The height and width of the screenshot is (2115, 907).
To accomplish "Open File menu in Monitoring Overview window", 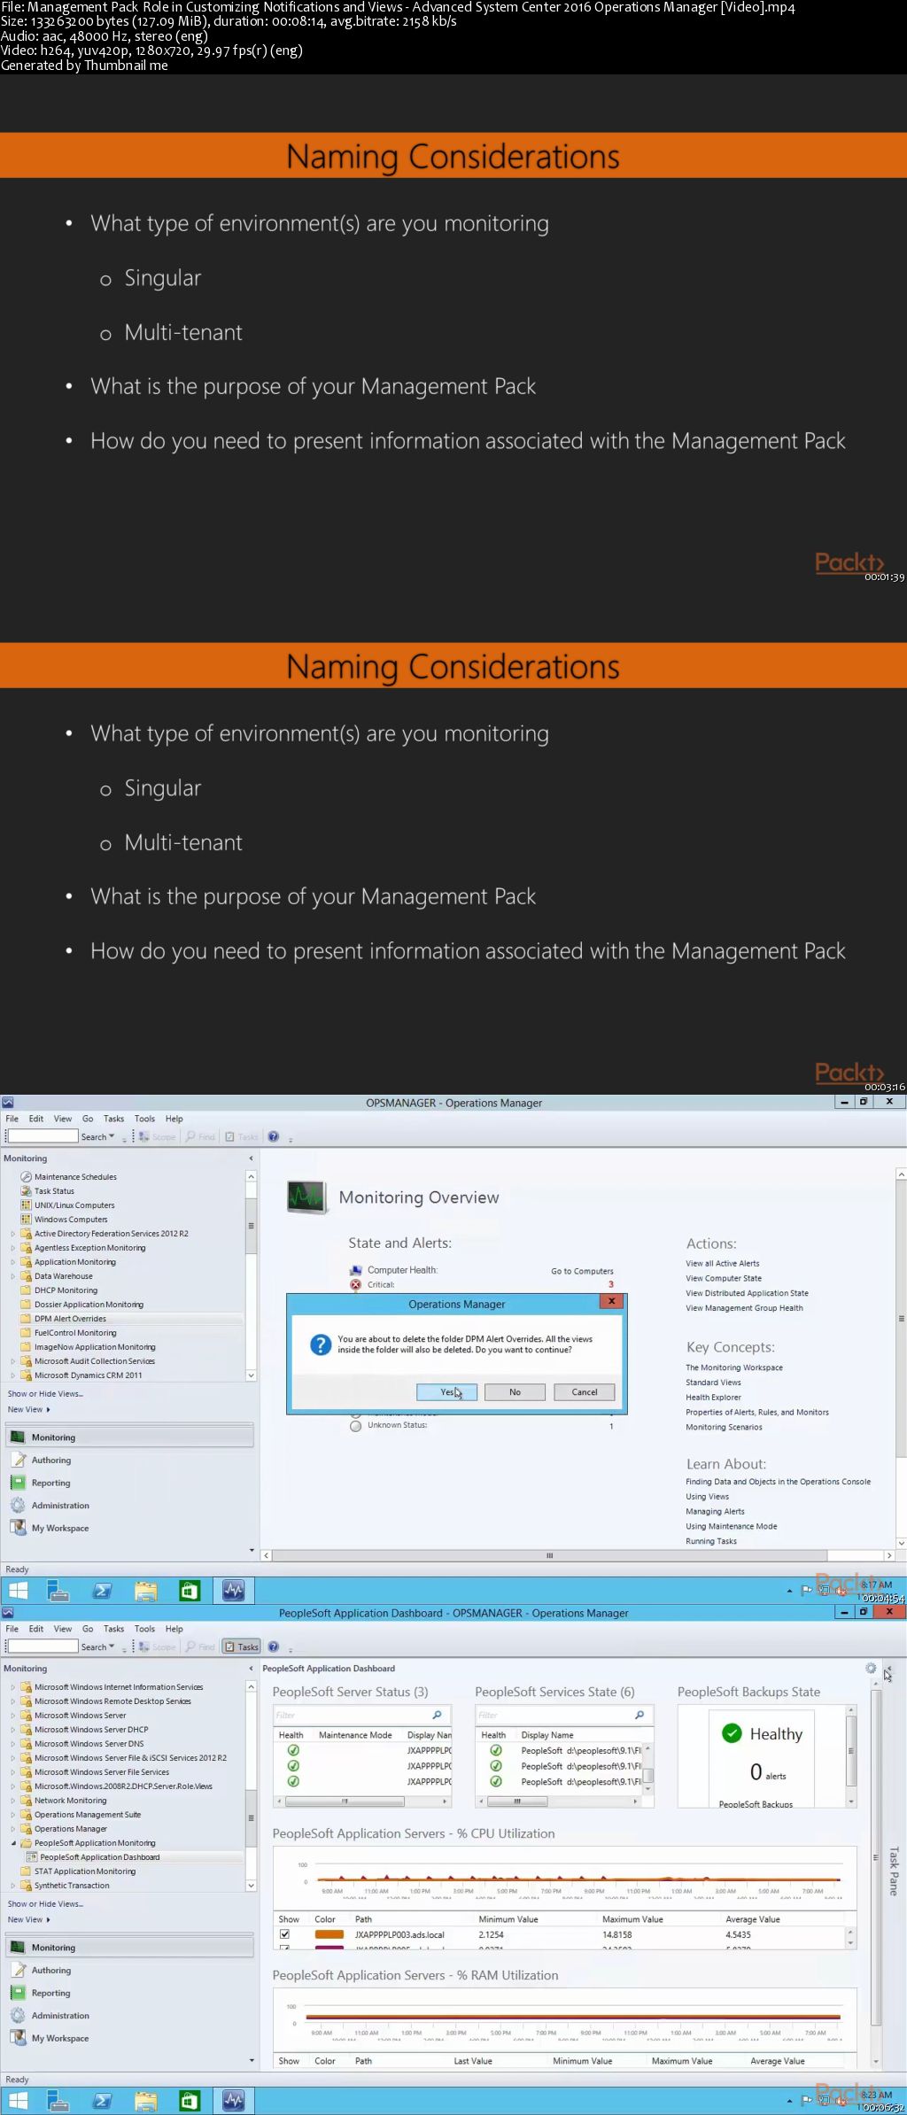I will pyautogui.click(x=12, y=1119).
